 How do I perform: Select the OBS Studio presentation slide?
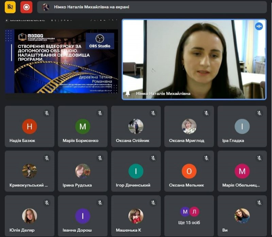(x=62, y=61)
